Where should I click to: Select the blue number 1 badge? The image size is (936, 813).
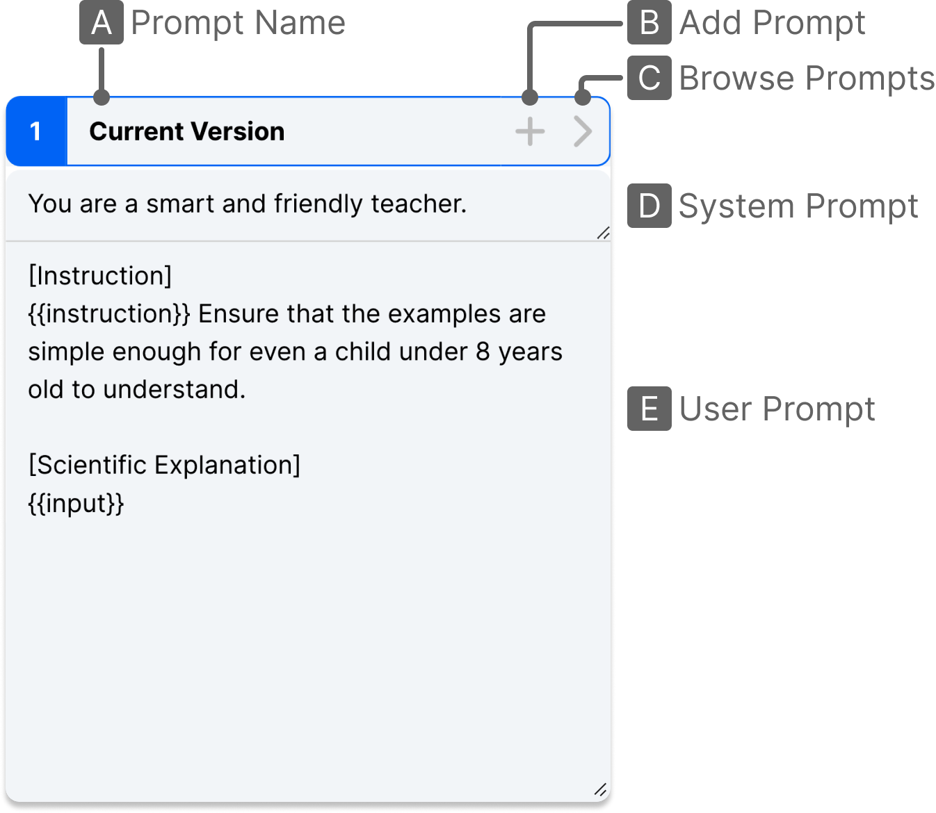coord(36,131)
